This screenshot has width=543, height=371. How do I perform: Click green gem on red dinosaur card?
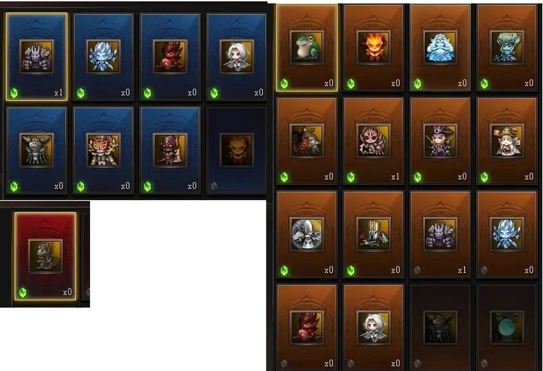(23, 292)
